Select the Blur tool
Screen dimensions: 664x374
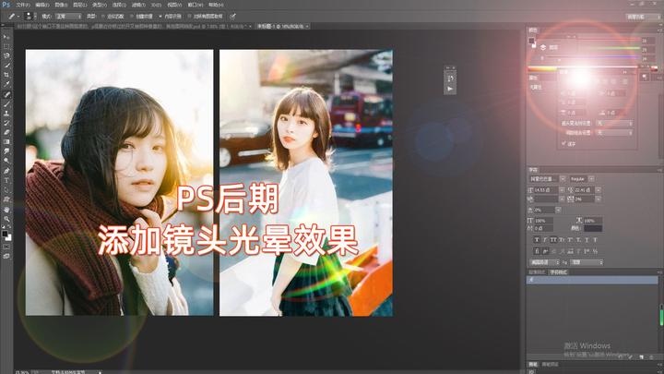[x=6, y=151]
